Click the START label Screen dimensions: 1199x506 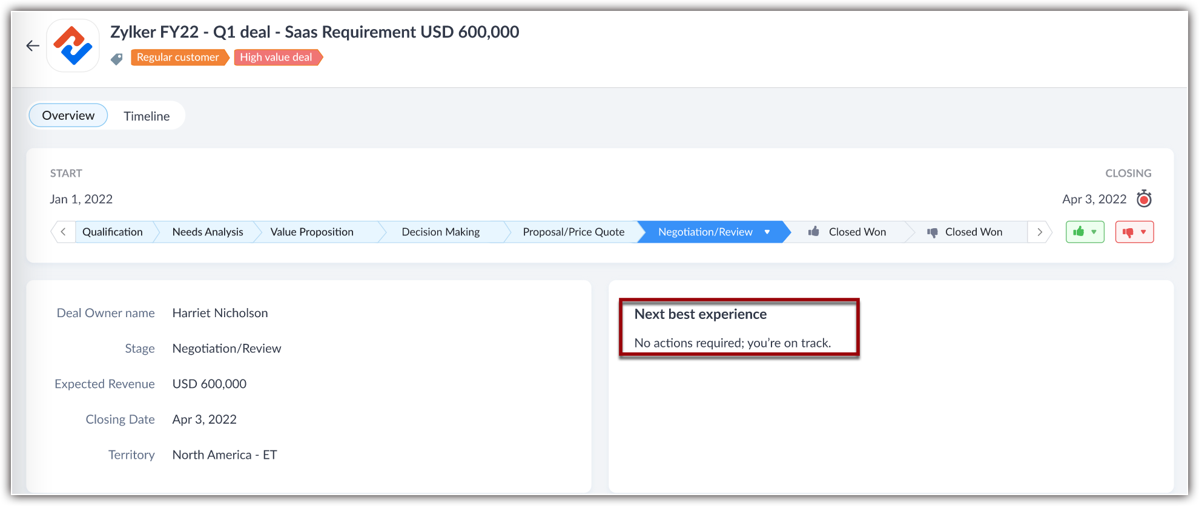pyautogui.click(x=66, y=173)
